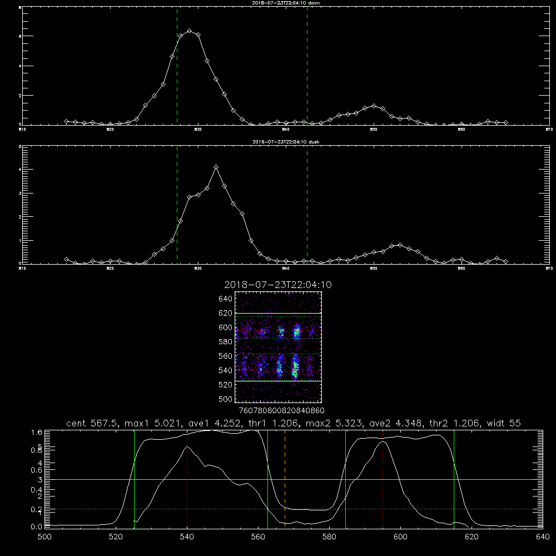This screenshot has height=556, width=556.
Task: Click the '640' x-axis label of the profile plot
Action: 543,537
